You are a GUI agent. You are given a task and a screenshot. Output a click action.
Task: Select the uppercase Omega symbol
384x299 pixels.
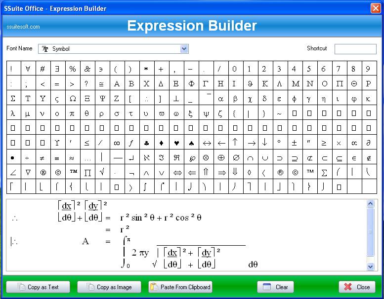click(72, 99)
